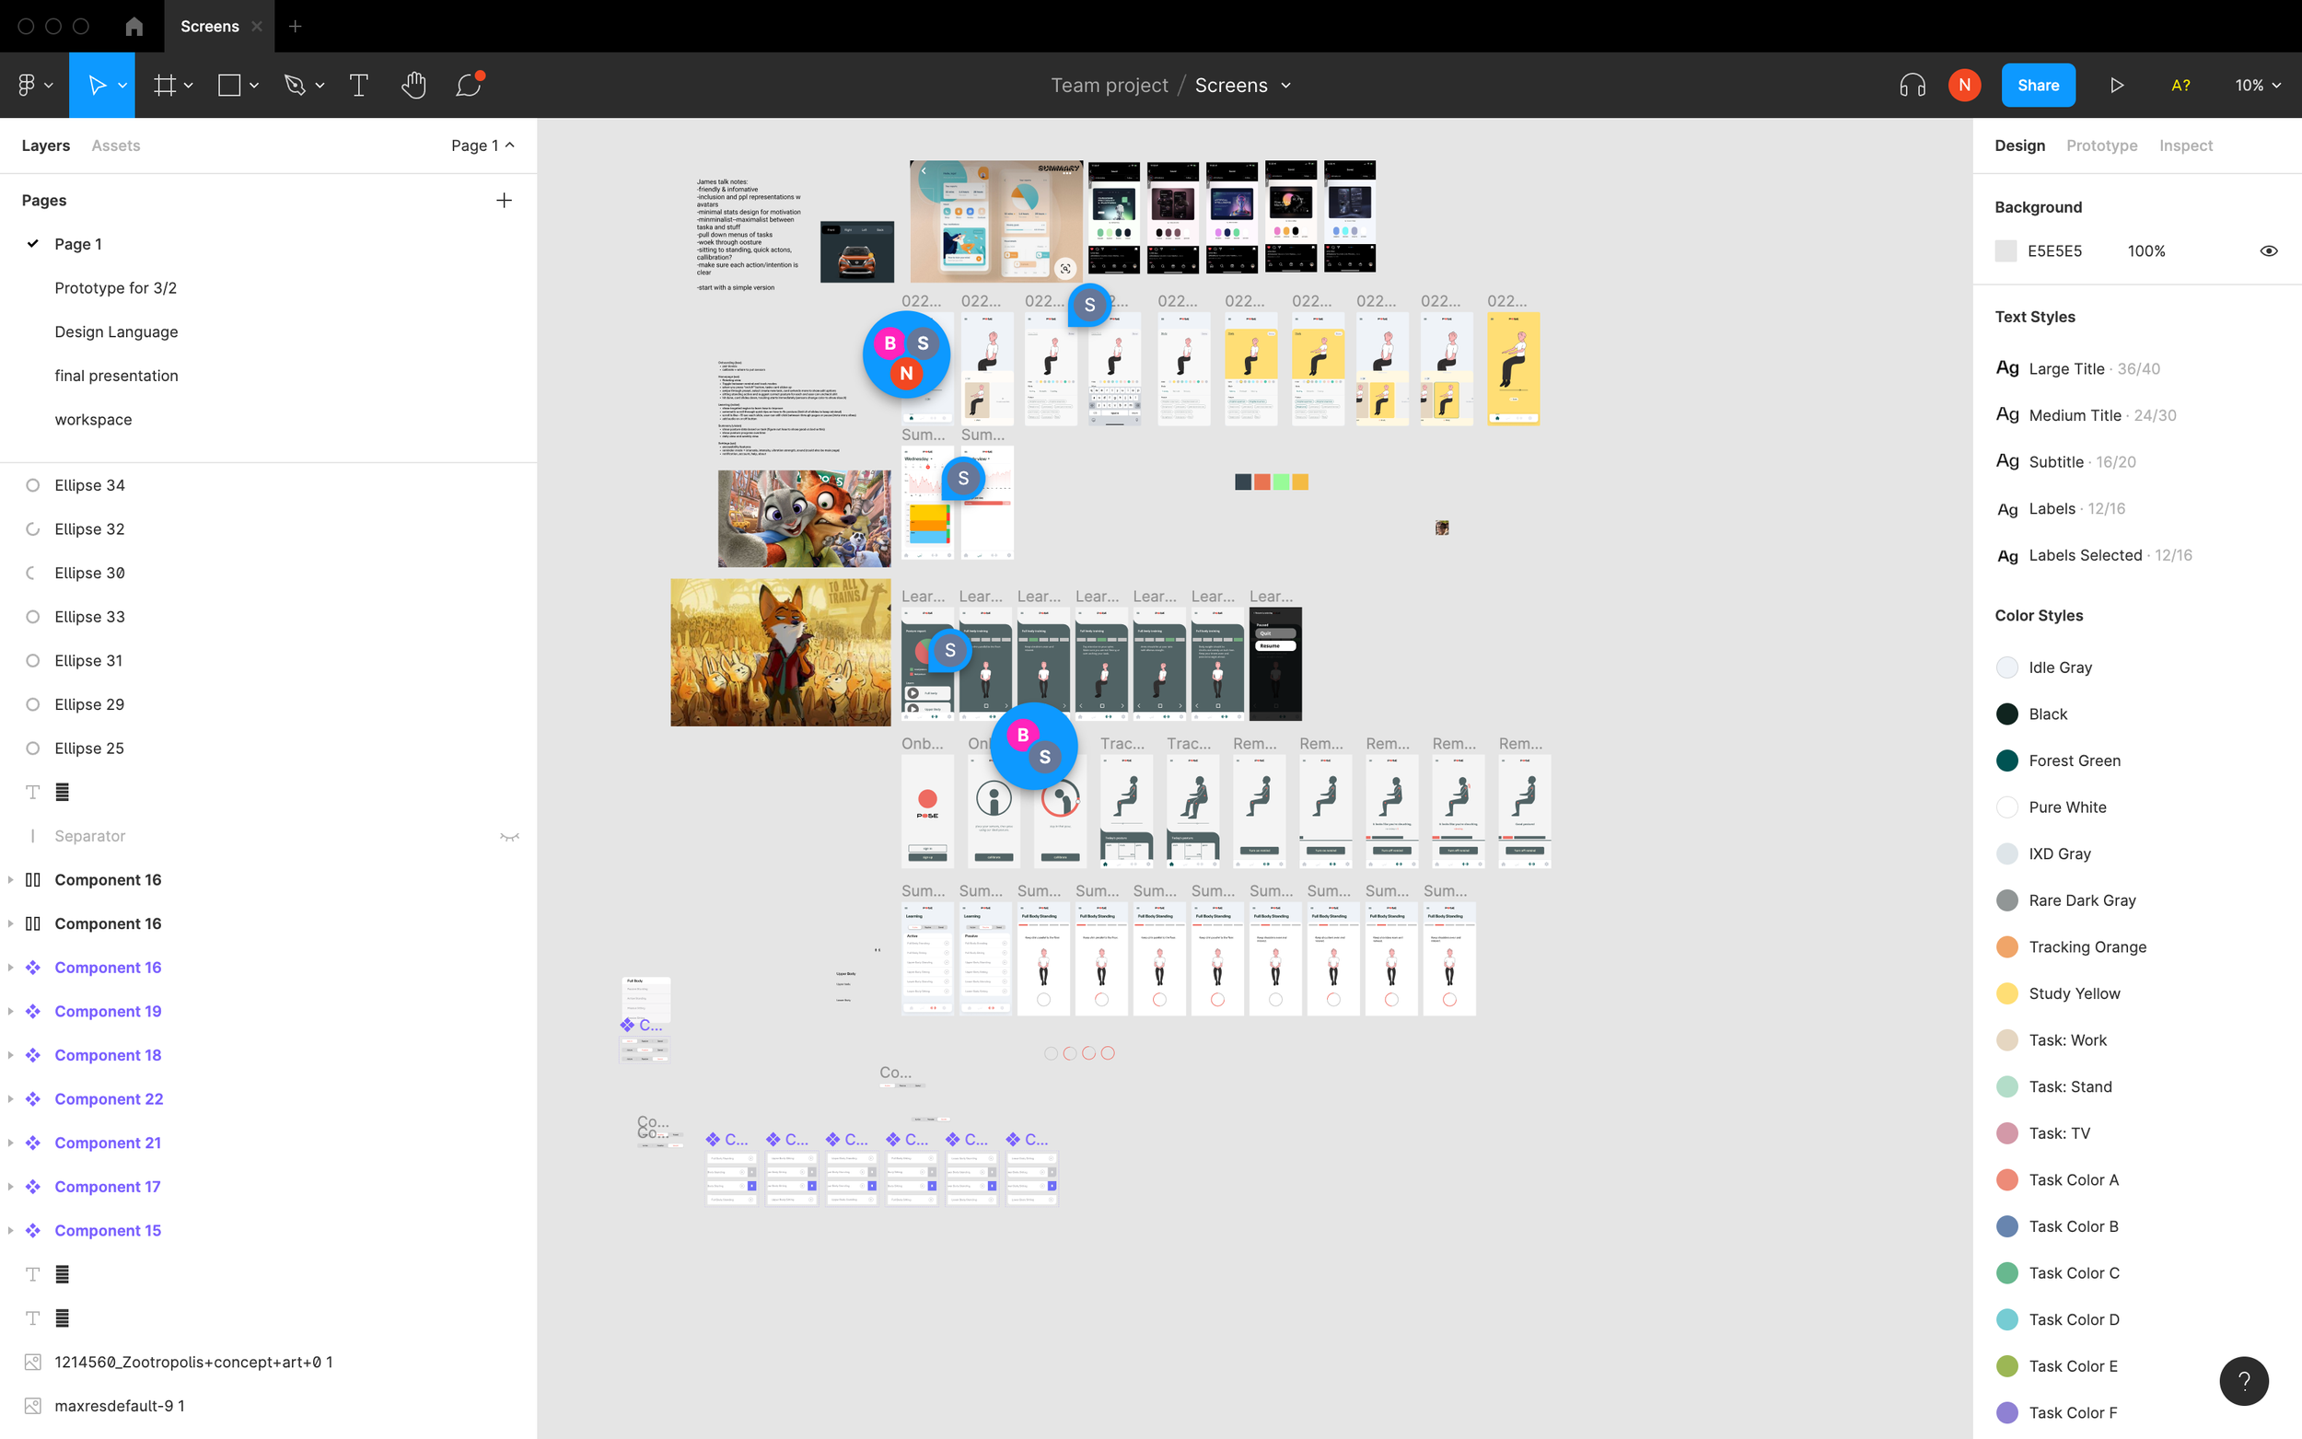
Task: Switch to the Prototype tab
Action: click(2101, 145)
